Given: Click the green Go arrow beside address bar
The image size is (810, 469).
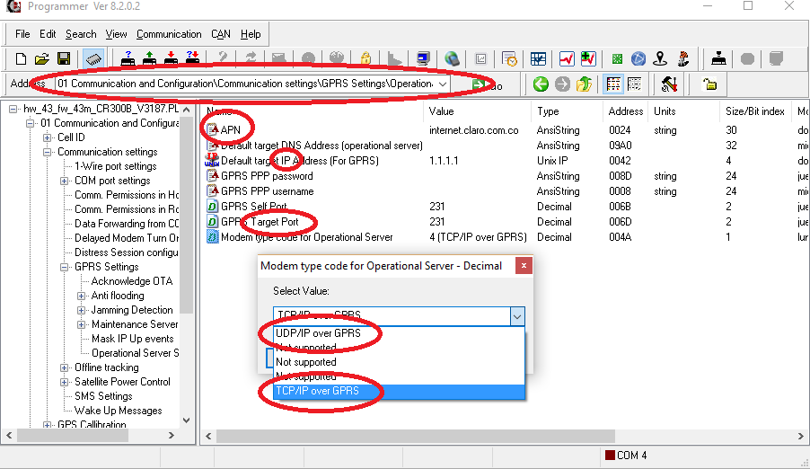Looking at the screenshot, I should pyautogui.click(x=478, y=84).
